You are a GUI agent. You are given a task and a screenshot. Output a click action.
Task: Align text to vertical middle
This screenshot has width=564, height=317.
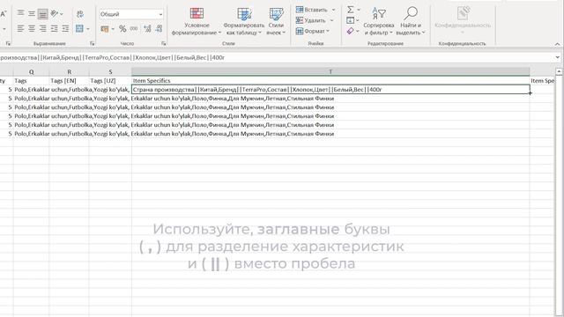click(x=32, y=14)
